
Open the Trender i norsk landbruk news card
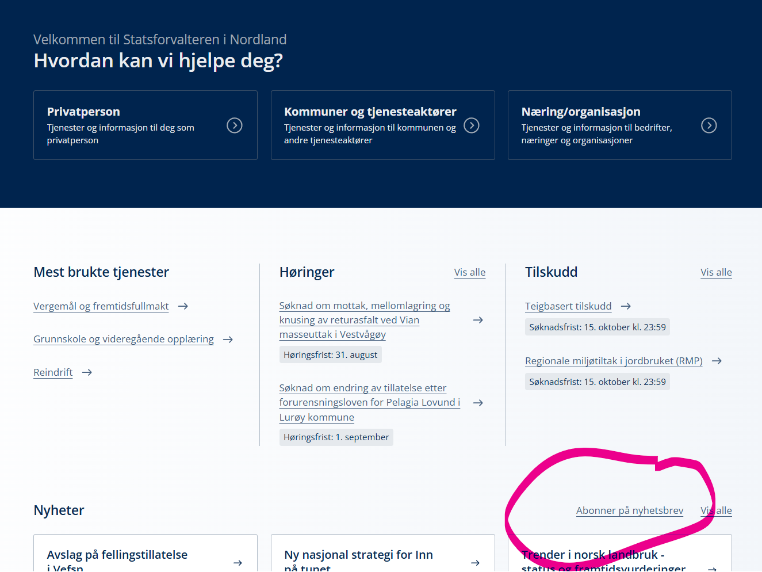(620, 553)
